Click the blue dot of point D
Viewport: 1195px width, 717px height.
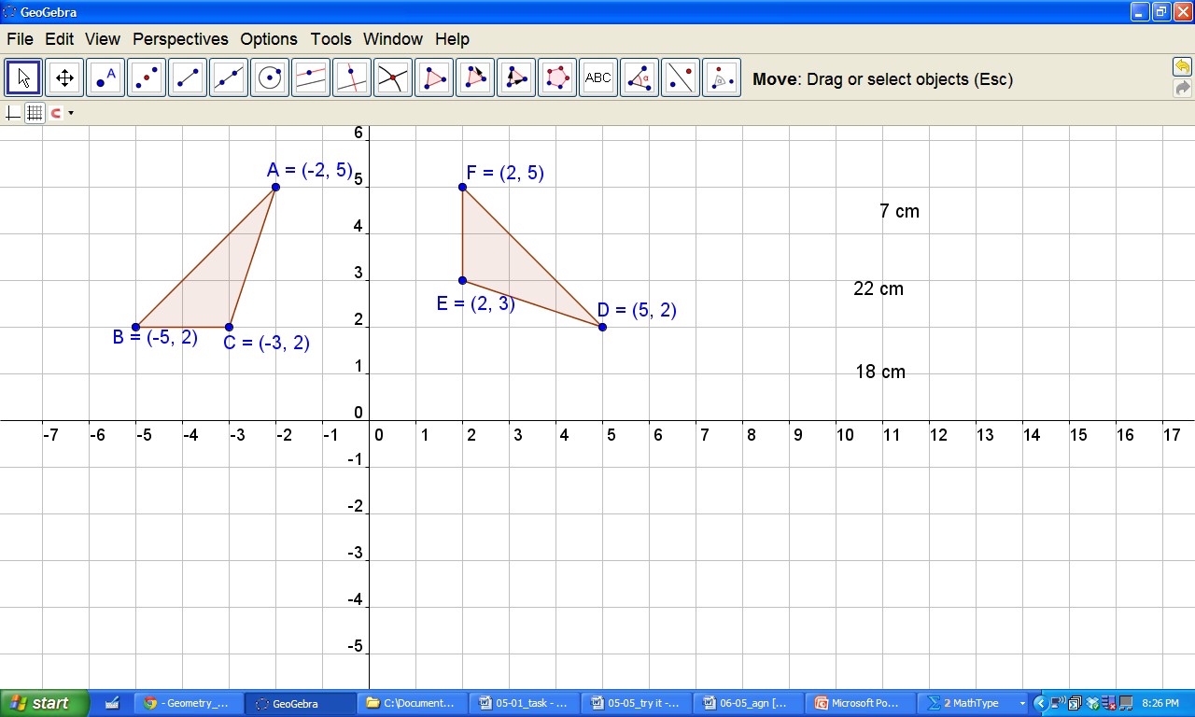[602, 327]
